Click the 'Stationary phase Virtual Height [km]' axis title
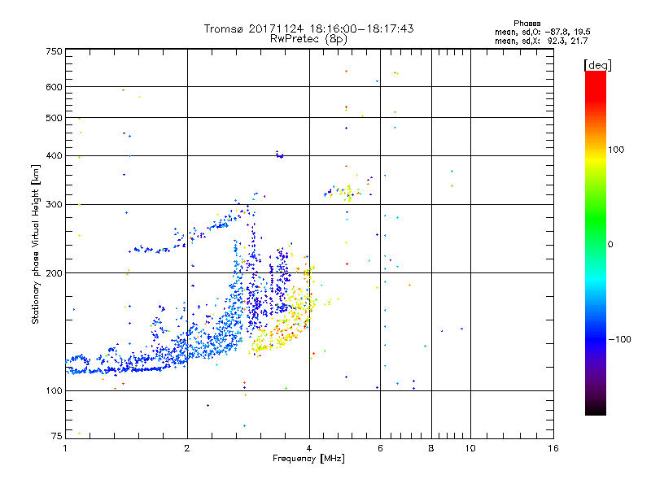The width and height of the screenshot is (651, 488). 35,244
